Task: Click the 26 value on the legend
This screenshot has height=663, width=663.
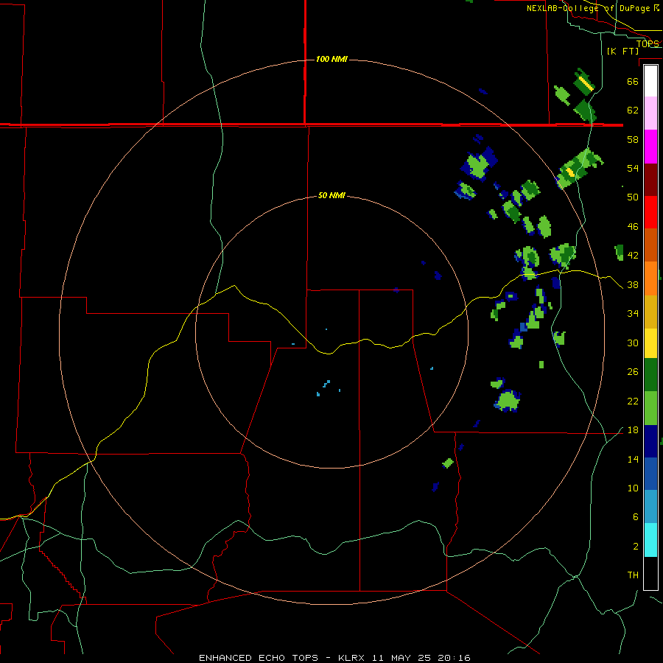Action: [x=633, y=372]
